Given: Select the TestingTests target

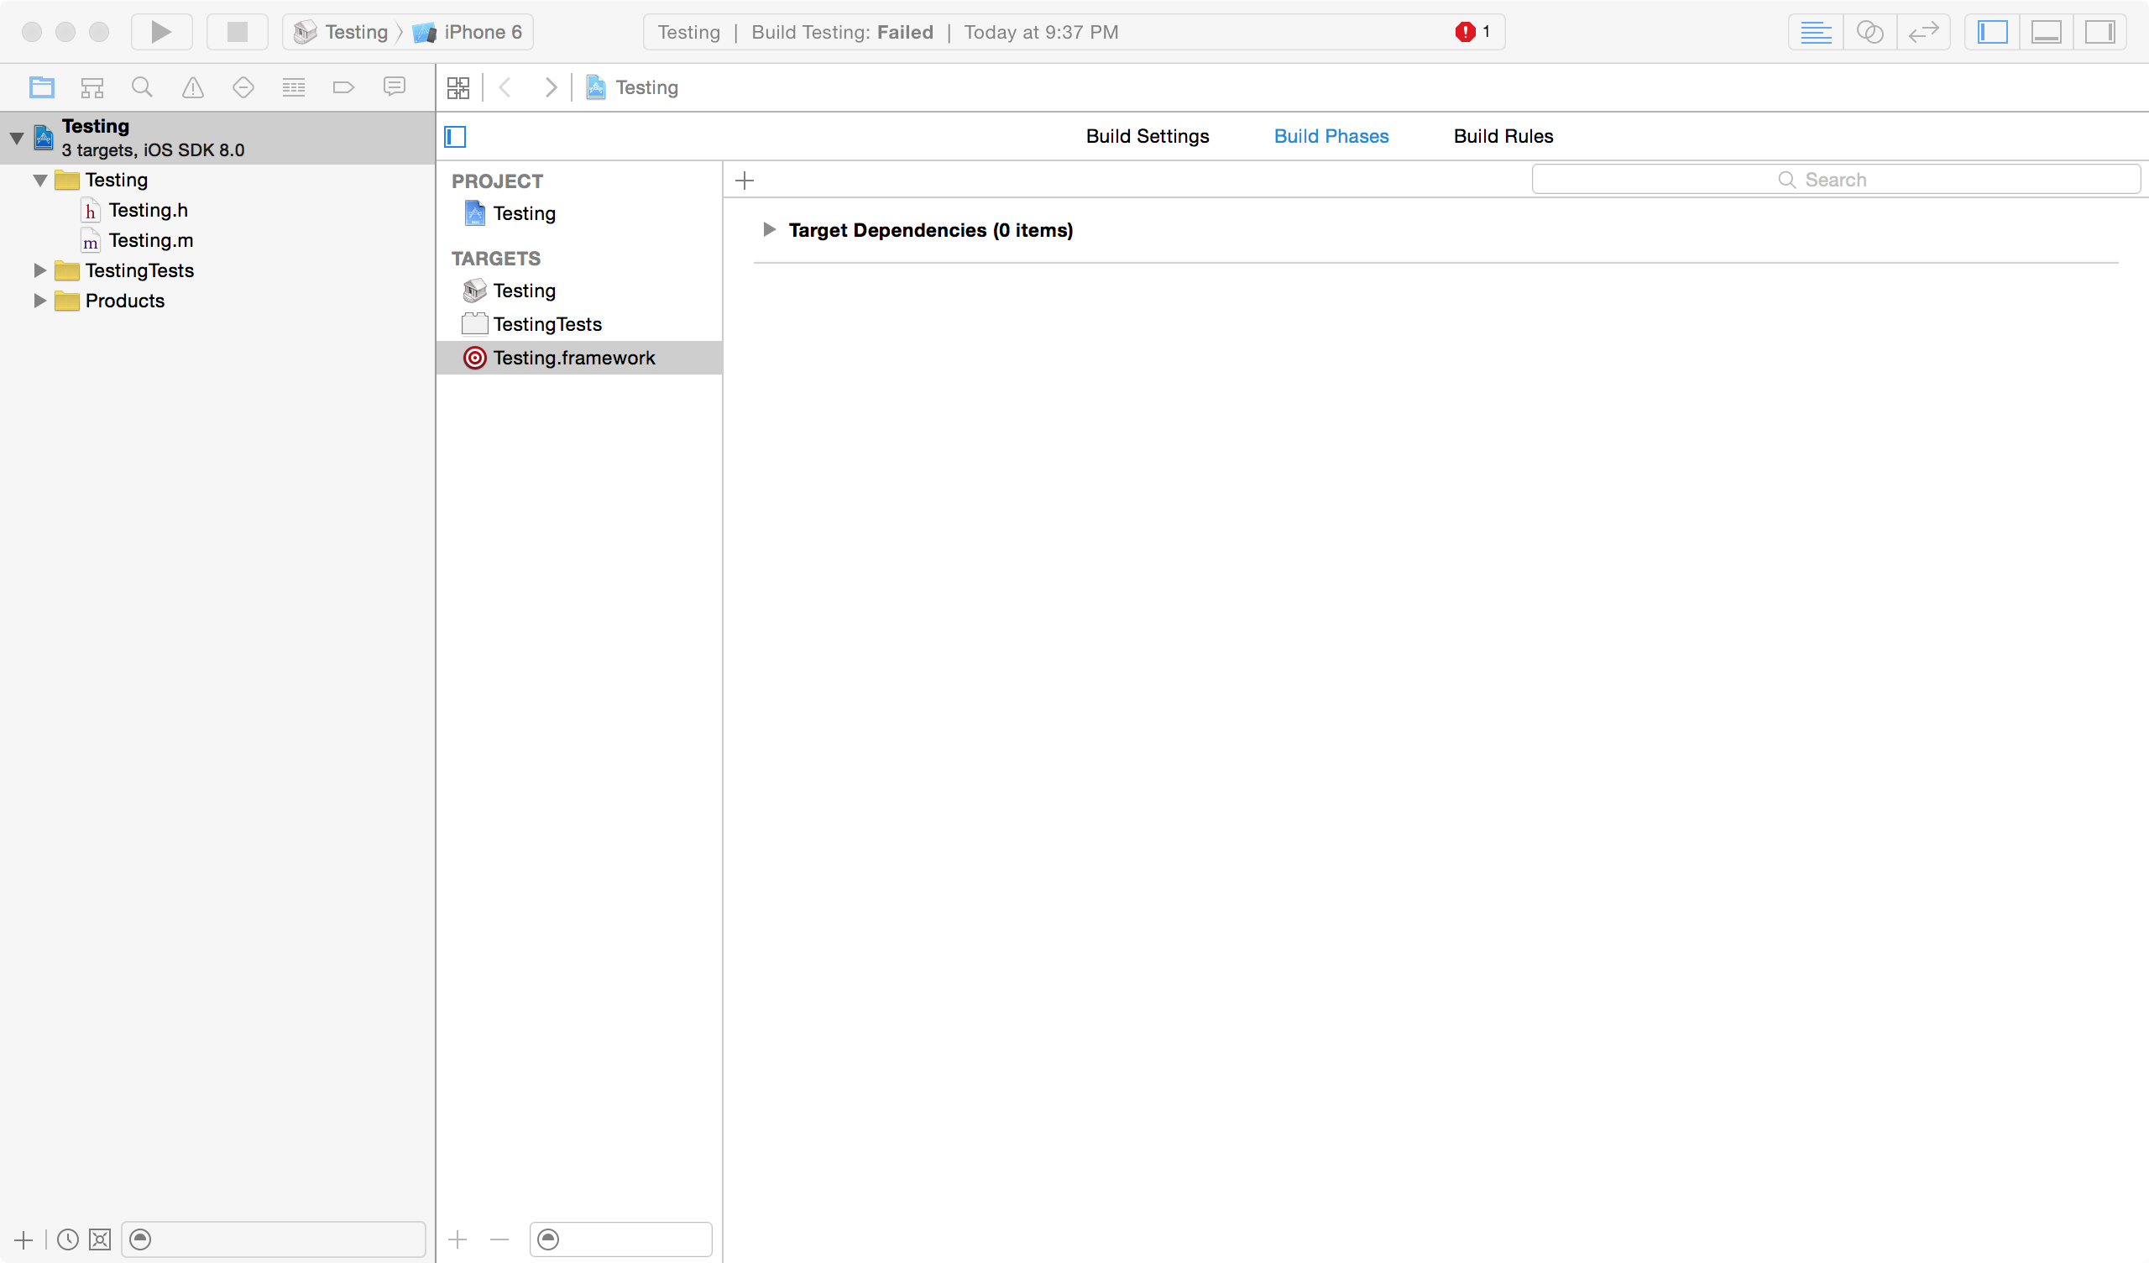Looking at the screenshot, I should click(x=546, y=324).
